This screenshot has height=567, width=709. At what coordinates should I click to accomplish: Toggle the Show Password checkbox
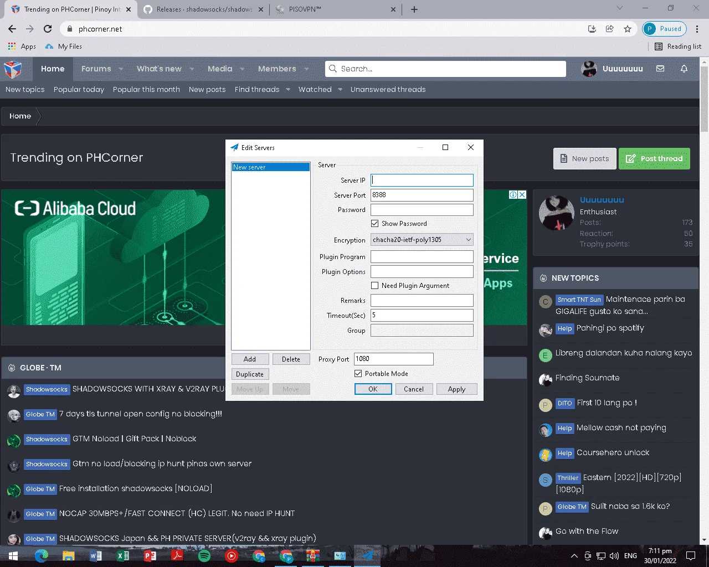pyautogui.click(x=375, y=223)
